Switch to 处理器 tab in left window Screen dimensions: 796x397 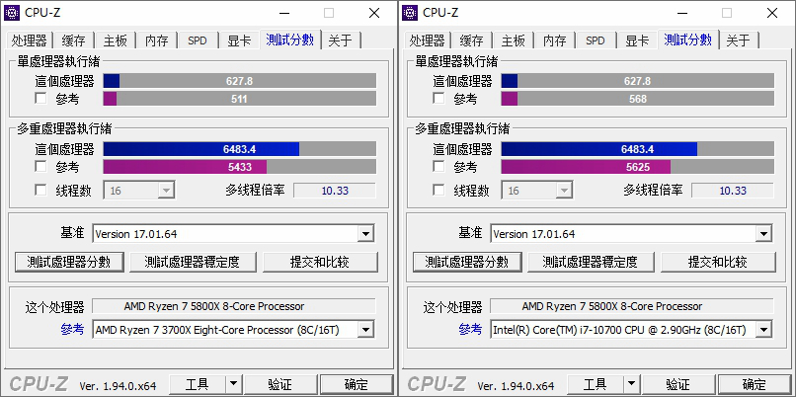tap(30, 40)
